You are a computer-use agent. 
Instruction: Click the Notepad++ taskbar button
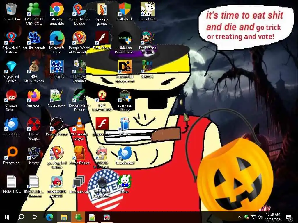92,217
